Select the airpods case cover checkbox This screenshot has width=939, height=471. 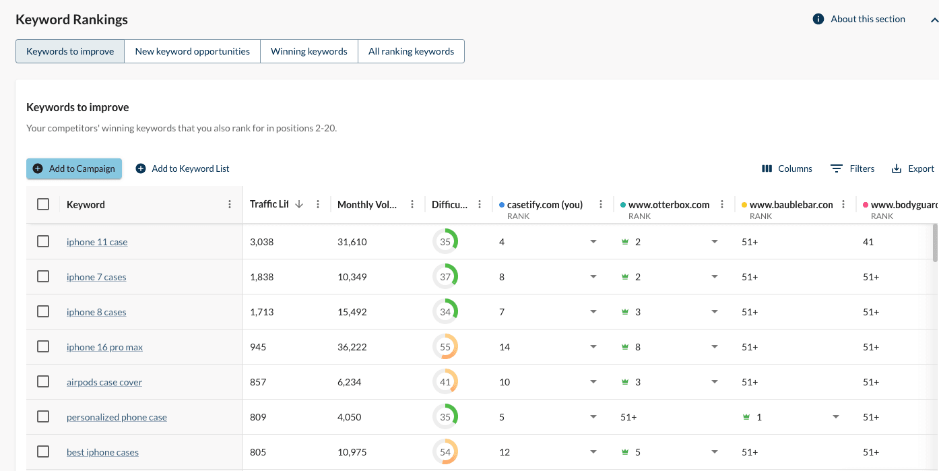pyautogui.click(x=43, y=381)
